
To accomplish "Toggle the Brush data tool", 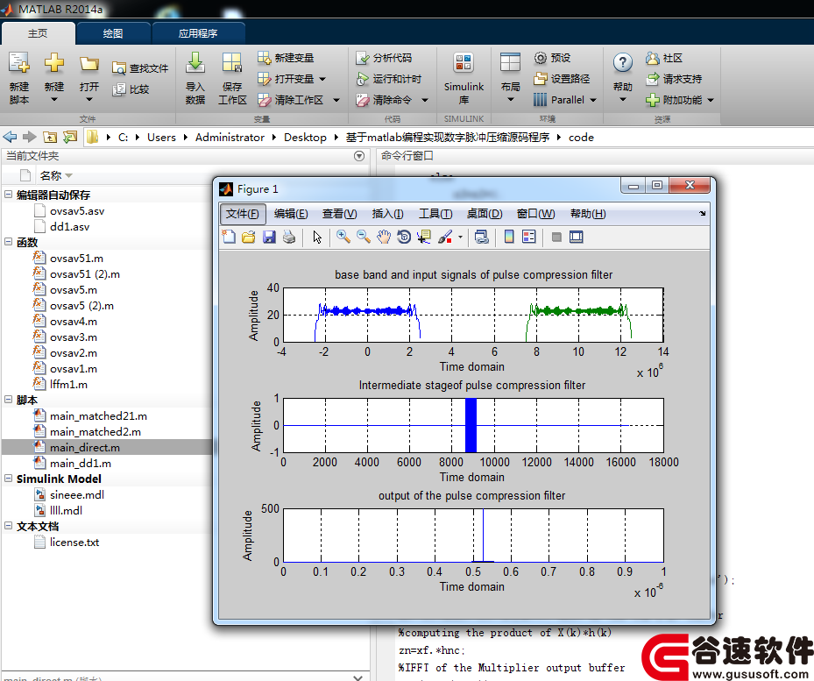I will (445, 238).
